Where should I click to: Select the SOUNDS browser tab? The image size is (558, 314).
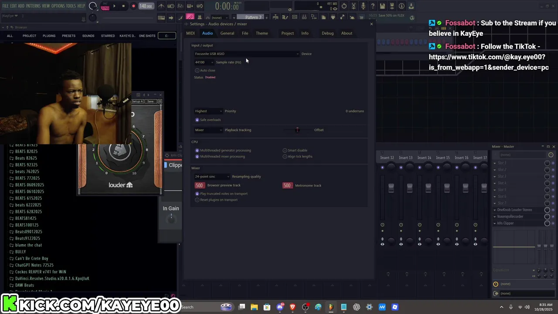pos(88,36)
